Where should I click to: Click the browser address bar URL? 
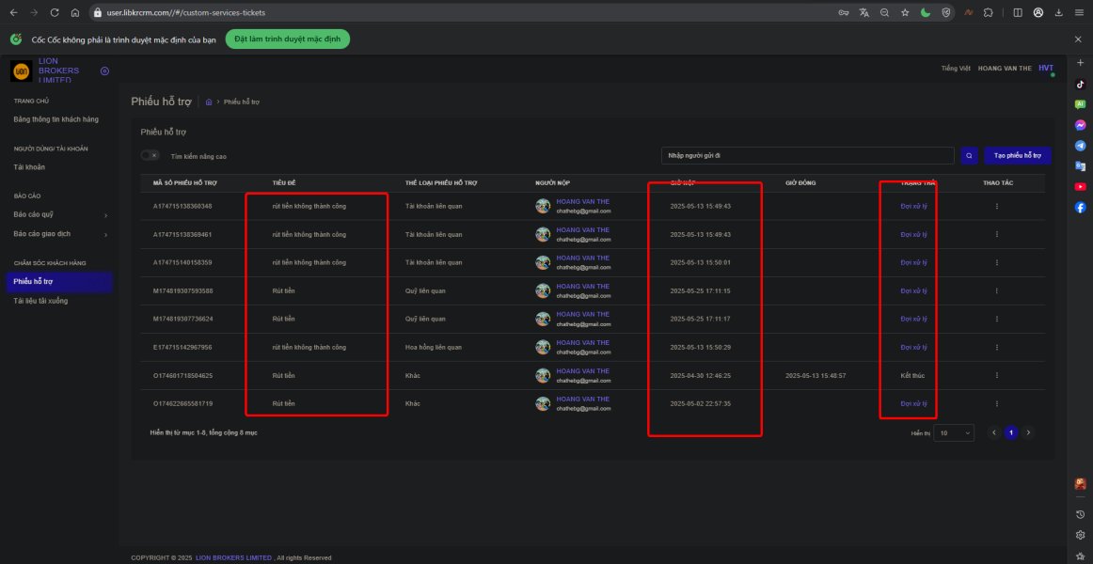pos(185,12)
